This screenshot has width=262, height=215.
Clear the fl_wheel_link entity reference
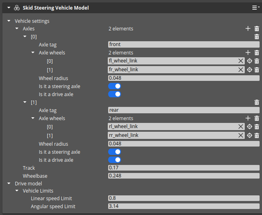[241, 61]
